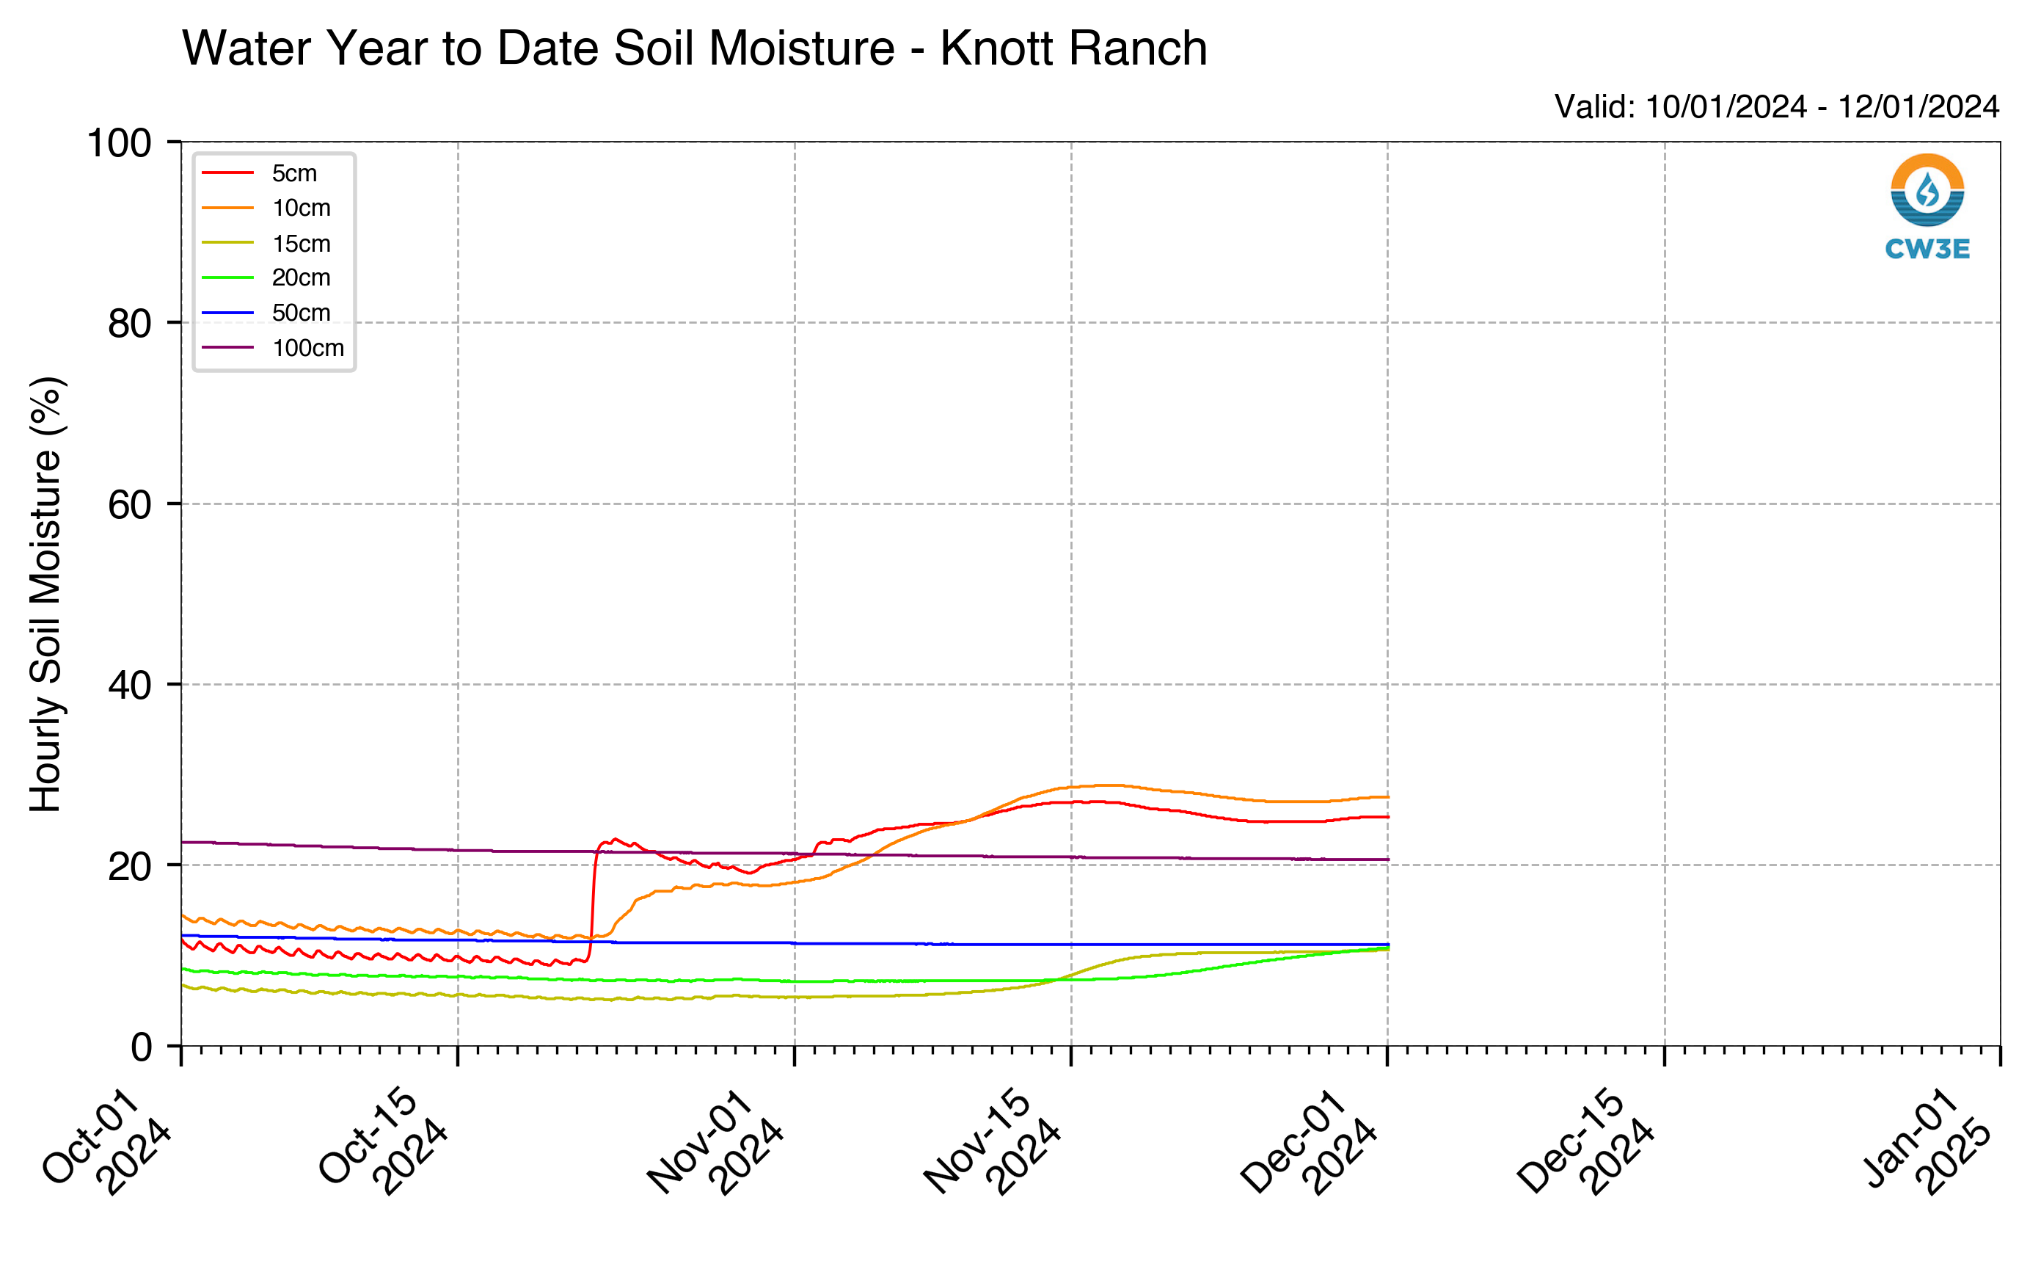The height and width of the screenshot is (1261, 2030).
Task: Select the 15cm legend entry
Action: [266, 244]
